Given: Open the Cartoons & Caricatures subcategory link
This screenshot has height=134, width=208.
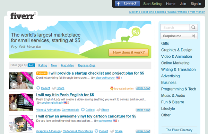Looking at the screenshot, I should click(78, 131).
